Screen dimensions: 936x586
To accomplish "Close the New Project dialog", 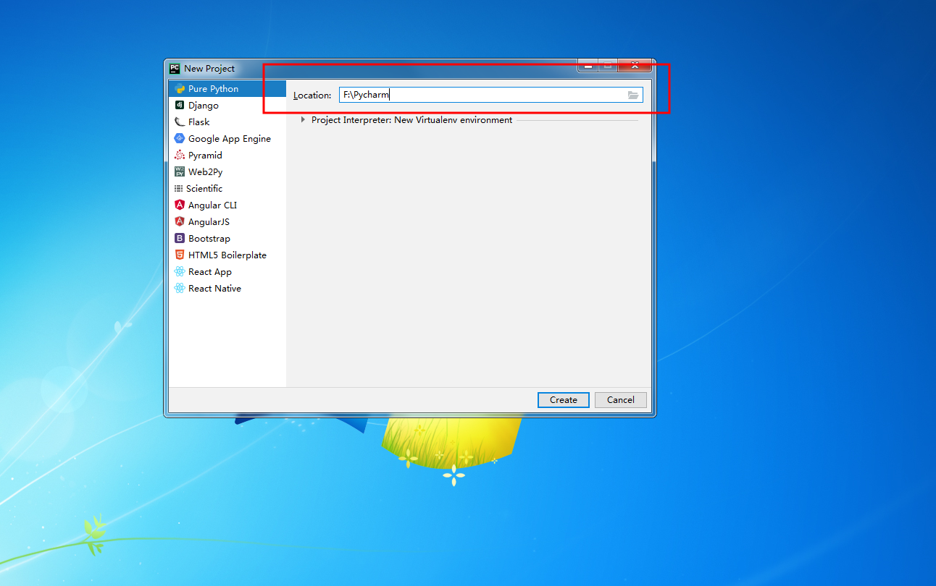I will [635, 66].
